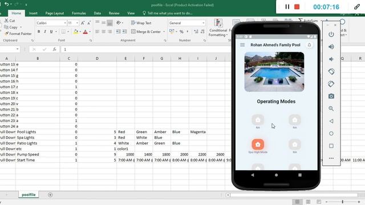Toggle Bottom Align
The image size is (365, 205).
[109, 23]
